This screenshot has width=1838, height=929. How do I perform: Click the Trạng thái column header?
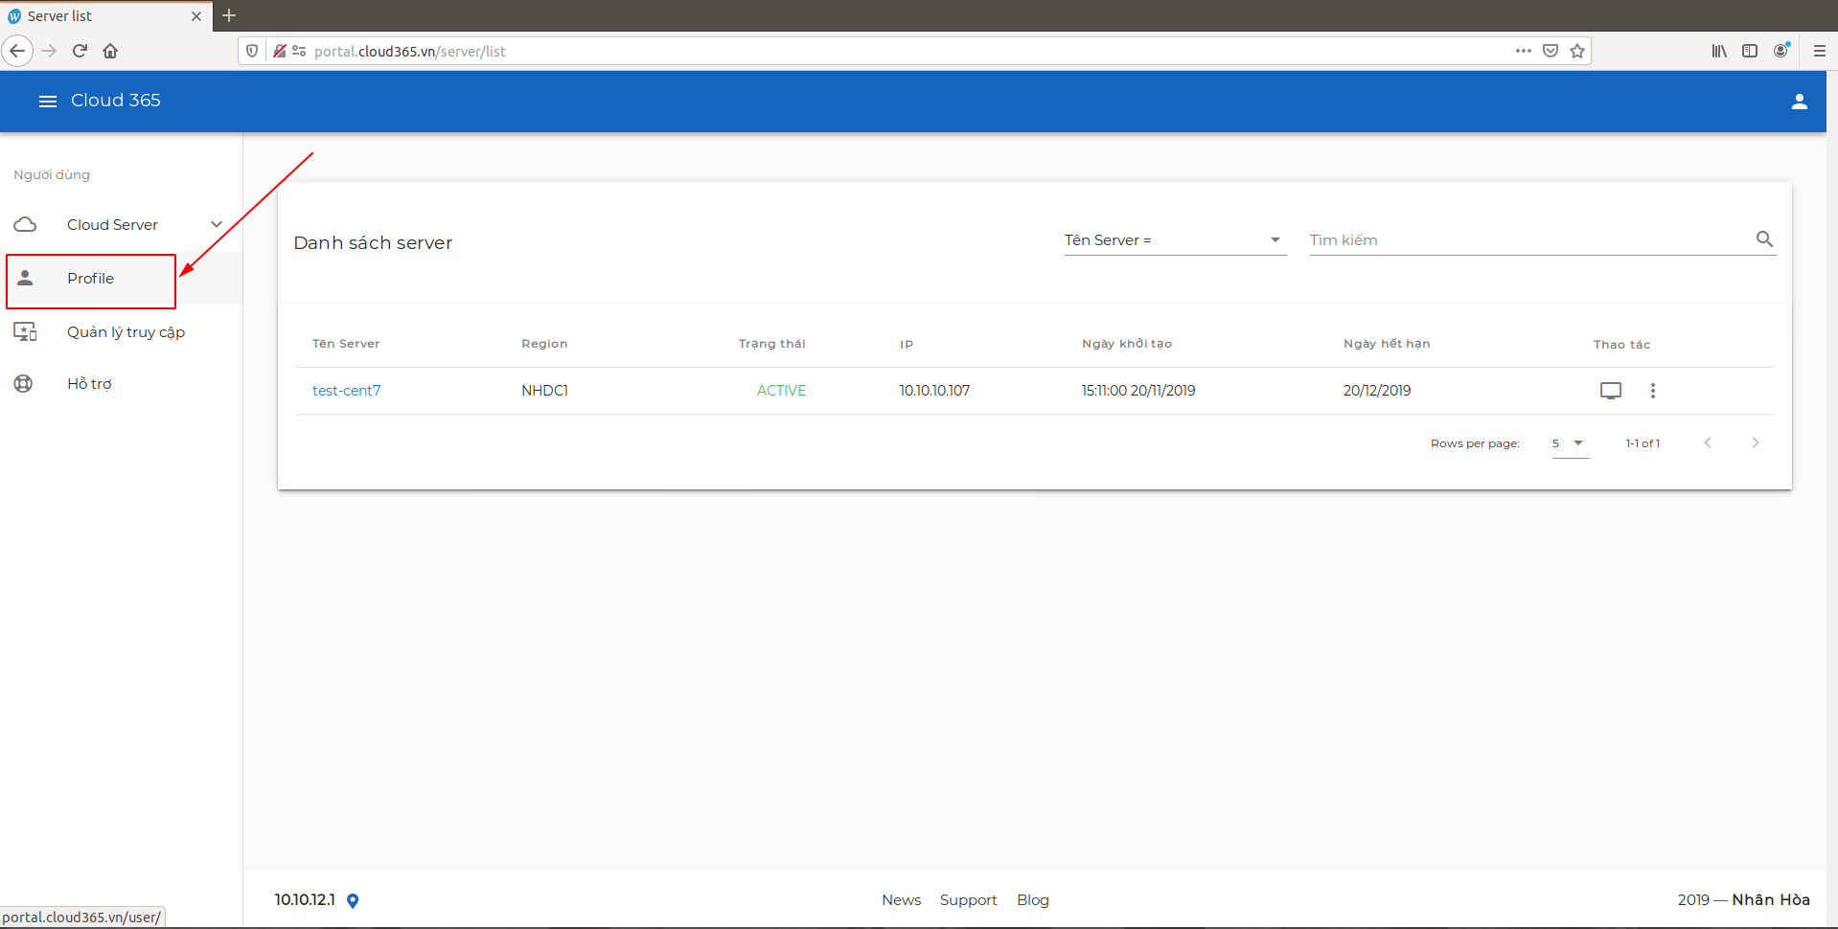point(772,344)
